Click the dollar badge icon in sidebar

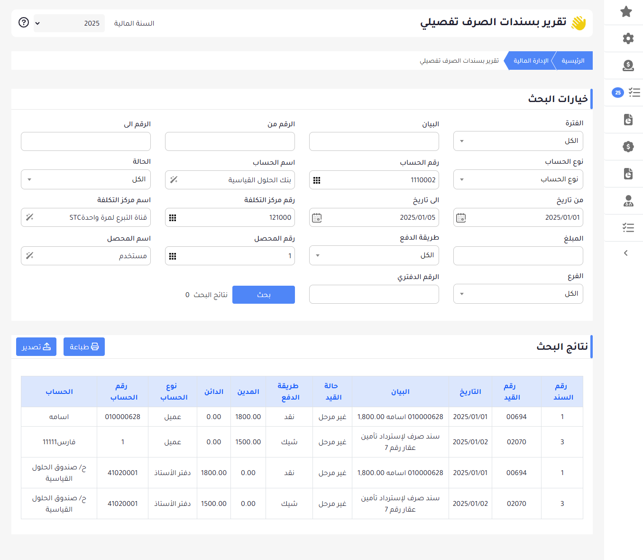point(628,147)
